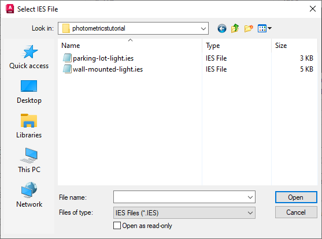Go to the Desktop location
Screen dimensions: 322x239
pos(29,92)
